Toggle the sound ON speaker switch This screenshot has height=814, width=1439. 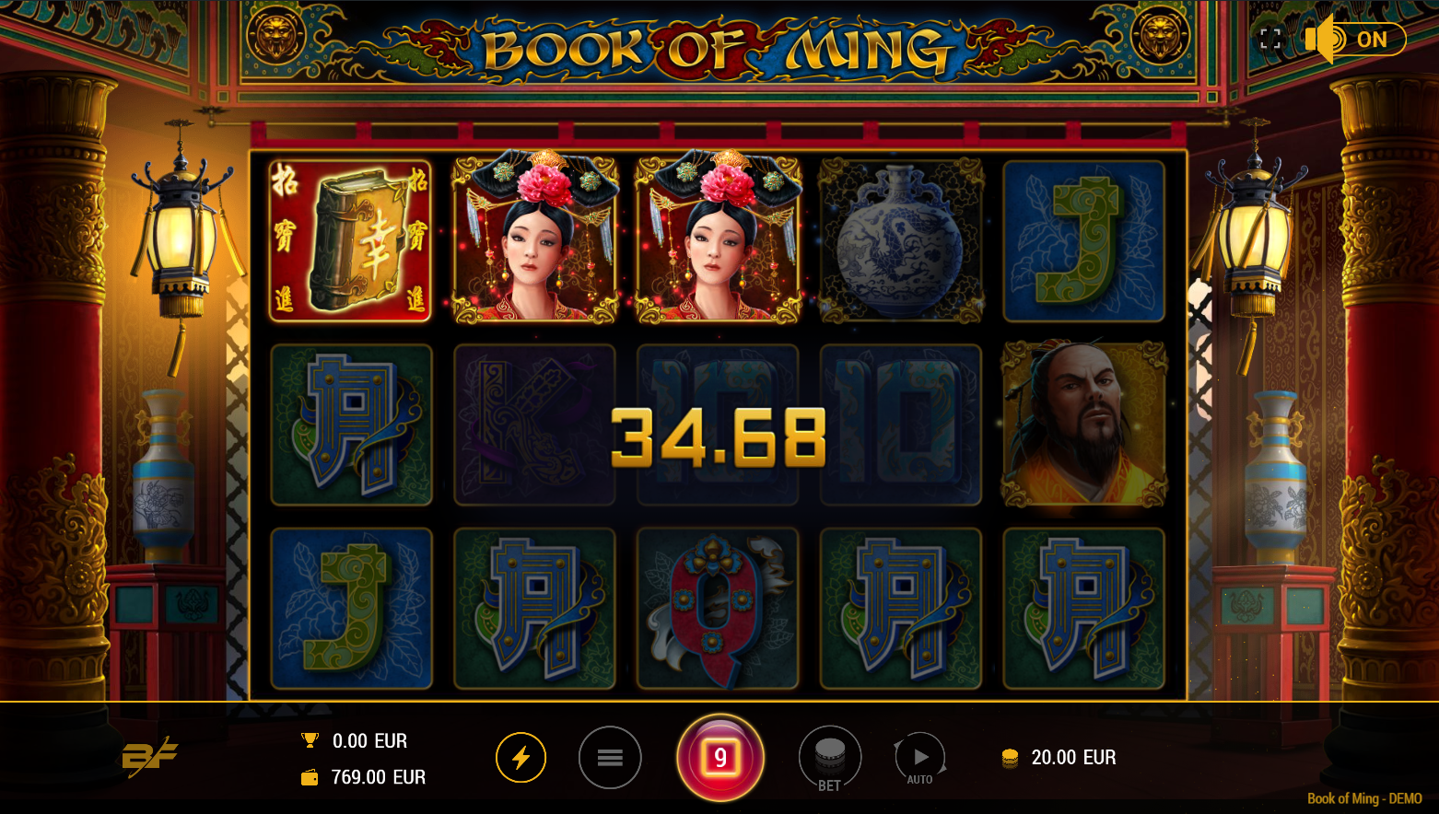(x=1354, y=40)
